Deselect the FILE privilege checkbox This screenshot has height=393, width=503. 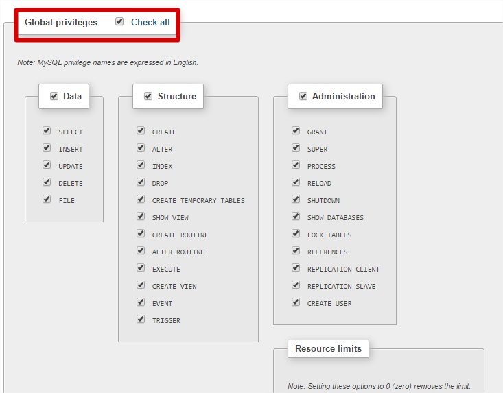pos(47,199)
